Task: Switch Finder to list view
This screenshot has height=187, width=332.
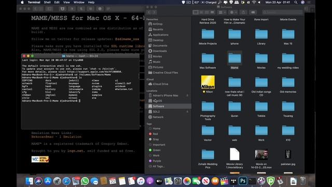Action: 201,12
